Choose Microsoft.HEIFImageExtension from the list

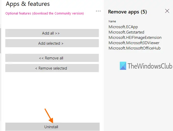pyautogui.click(x=135, y=38)
